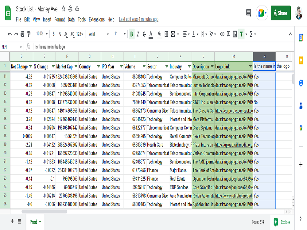
Task: Open the Help menu
Action: click(x=111, y=20)
